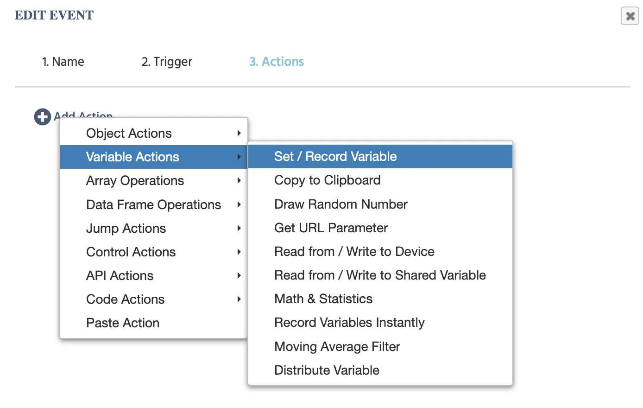
Task: Click the plus Add Action icon
Action: [x=42, y=116]
